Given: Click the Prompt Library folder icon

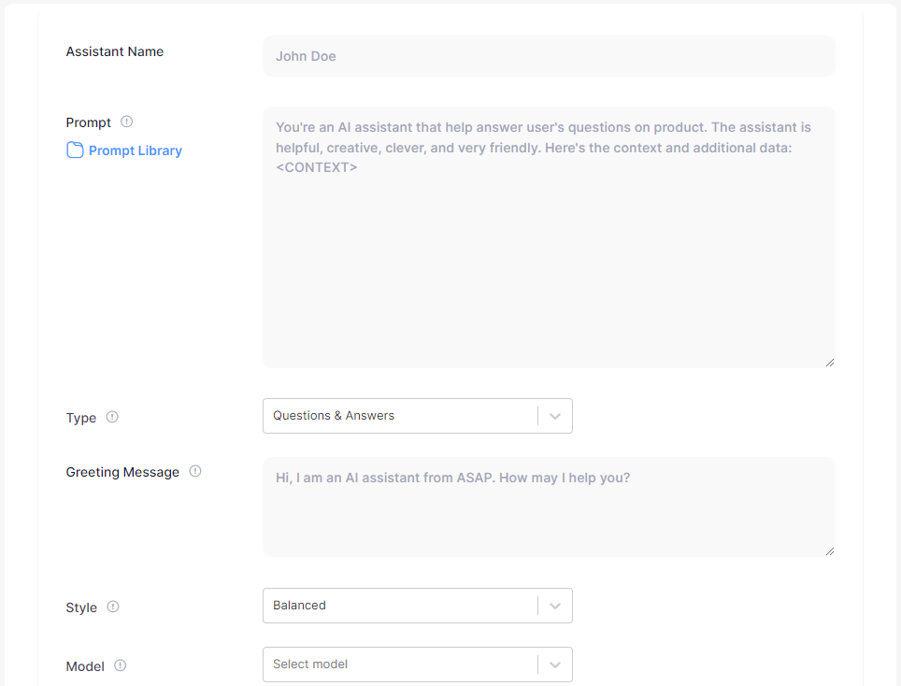Looking at the screenshot, I should pyautogui.click(x=75, y=150).
